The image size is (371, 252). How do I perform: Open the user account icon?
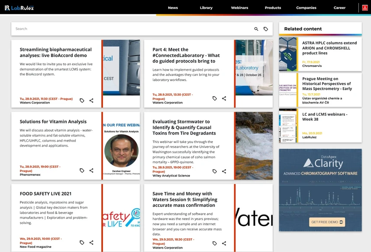coord(365,8)
